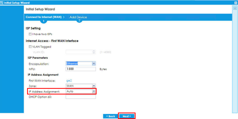Image resolution: width=238 pixels, height=119 pixels.
Task: Collapse the side panel with double-chevron icon
Action: pyautogui.click(x=235, y=8)
